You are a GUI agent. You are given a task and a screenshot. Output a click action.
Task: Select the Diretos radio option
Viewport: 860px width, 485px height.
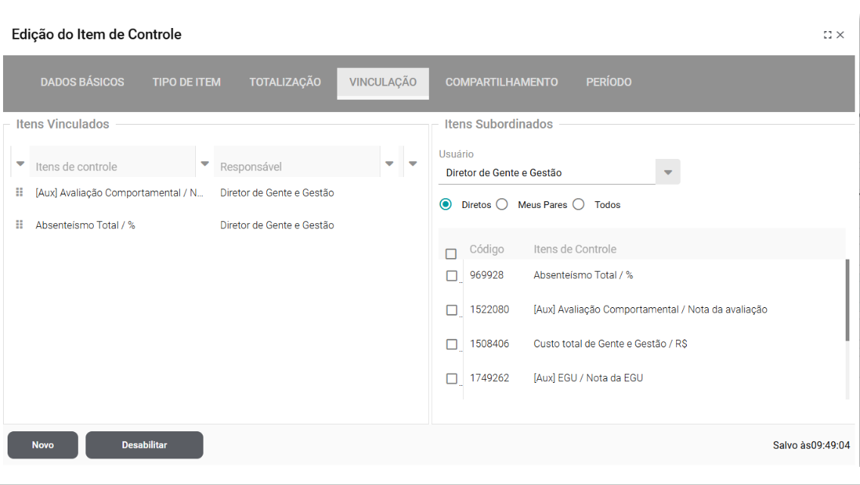446,204
